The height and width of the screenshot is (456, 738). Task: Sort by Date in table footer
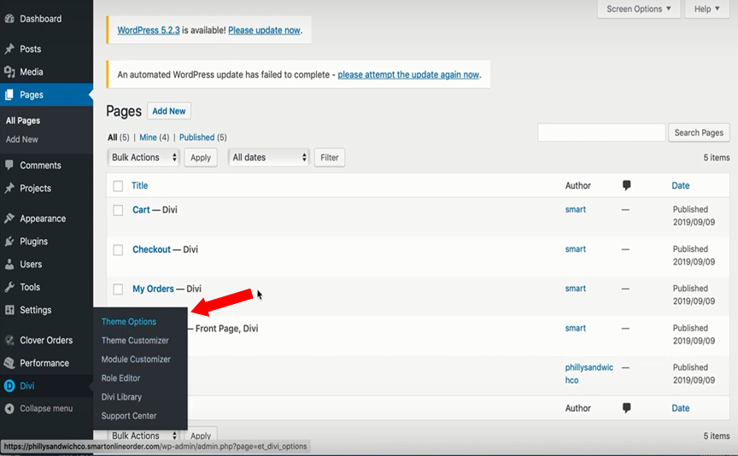(x=680, y=408)
